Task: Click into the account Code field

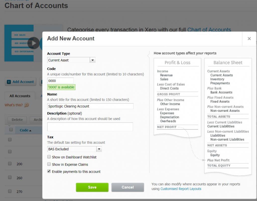Action: pos(60,81)
